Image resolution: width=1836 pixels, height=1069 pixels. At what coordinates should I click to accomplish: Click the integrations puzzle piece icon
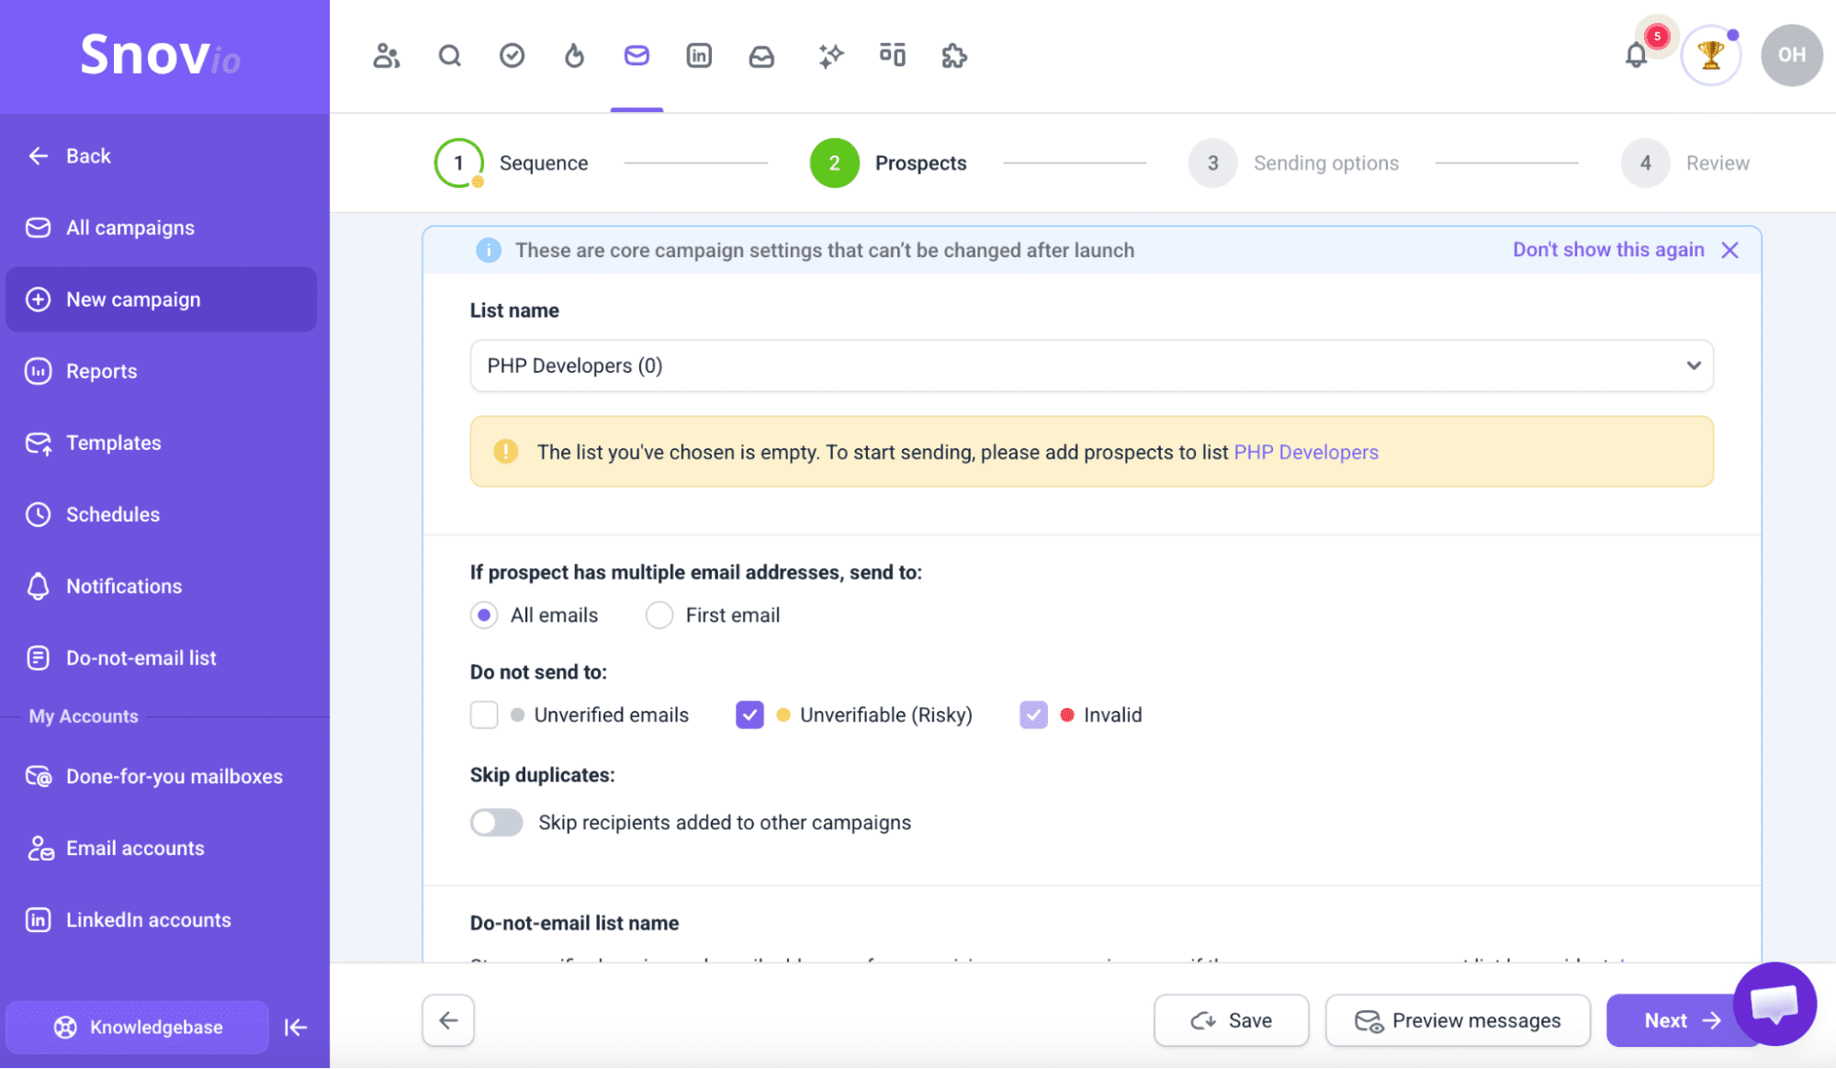click(x=954, y=56)
